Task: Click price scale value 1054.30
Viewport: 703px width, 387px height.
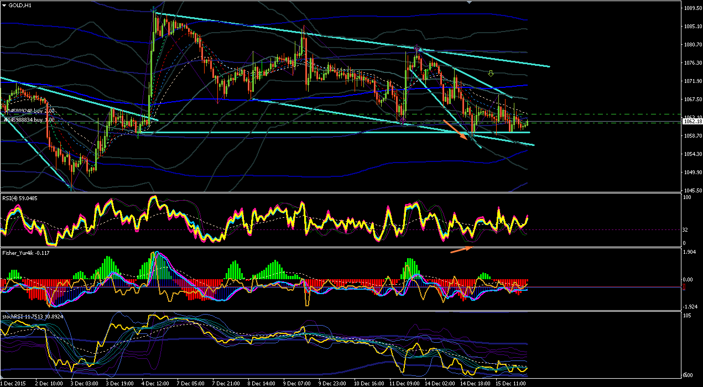Action: click(692, 154)
